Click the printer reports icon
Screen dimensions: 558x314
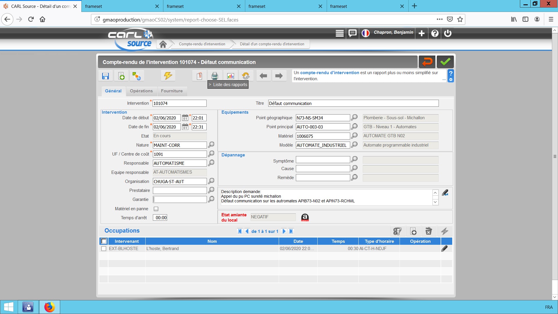pos(215,76)
